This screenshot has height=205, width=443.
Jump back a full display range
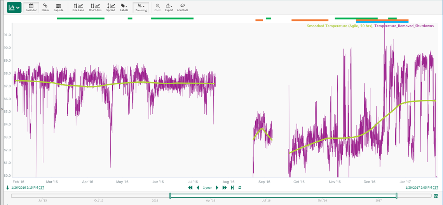190,188
